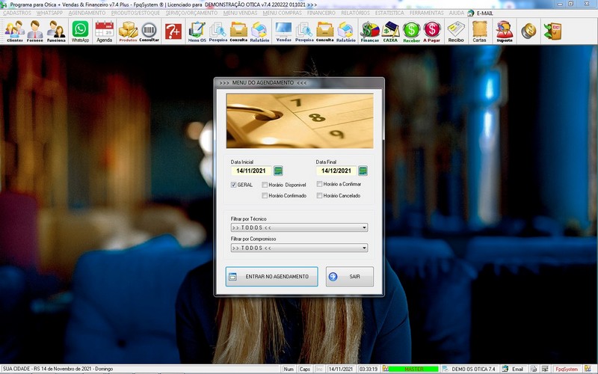
Task: Open the Menu OS clipboard icon
Action: (197, 31)
